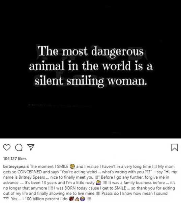Click the woman gesturing emoji before final exclamations
Viewport: 181px width, 203px height.
(x=82, y=199)
